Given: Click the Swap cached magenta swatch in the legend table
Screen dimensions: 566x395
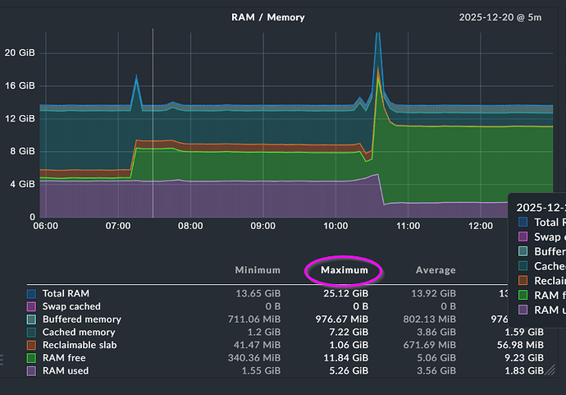Looking at the screenshot, I should [x=32, y=305].
